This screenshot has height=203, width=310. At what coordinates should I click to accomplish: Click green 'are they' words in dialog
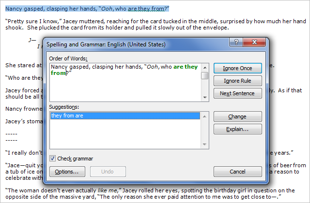(x=186, y=67)
